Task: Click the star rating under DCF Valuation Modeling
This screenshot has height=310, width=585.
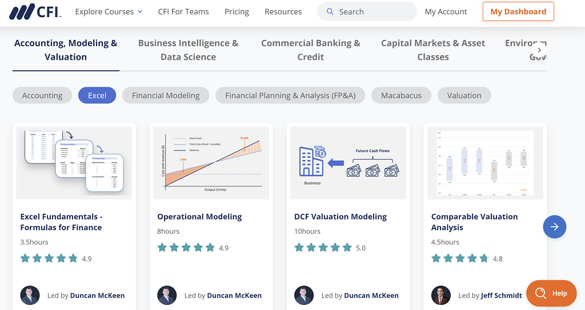Action: [x=323, y=248]
